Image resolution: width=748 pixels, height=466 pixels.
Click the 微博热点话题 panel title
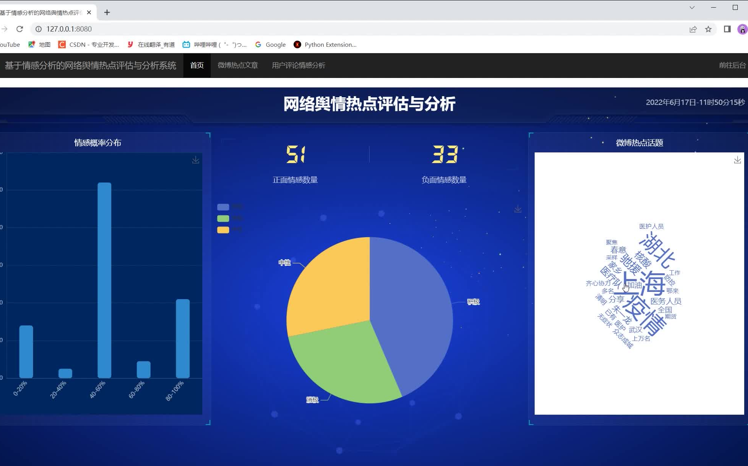(639, 143)
